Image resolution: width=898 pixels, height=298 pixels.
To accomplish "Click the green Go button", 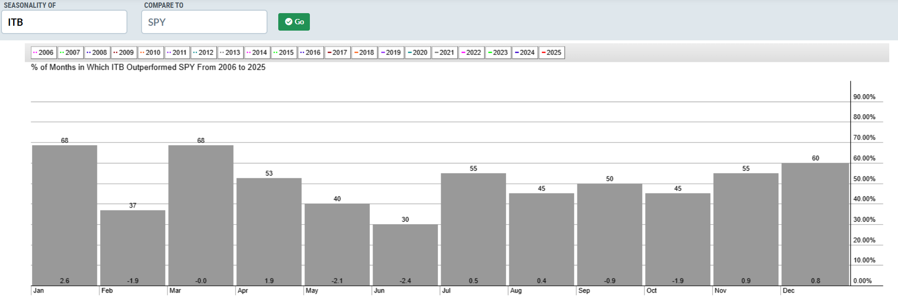I will 294,22.
